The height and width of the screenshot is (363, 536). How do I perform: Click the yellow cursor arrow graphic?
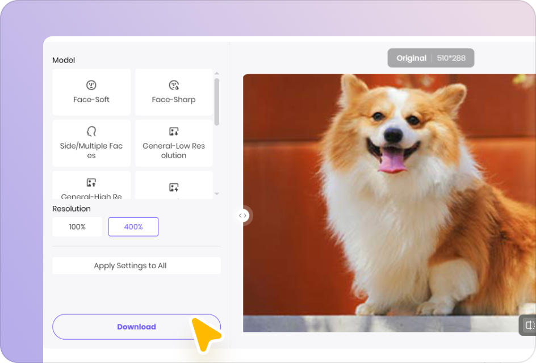[206, 335]
